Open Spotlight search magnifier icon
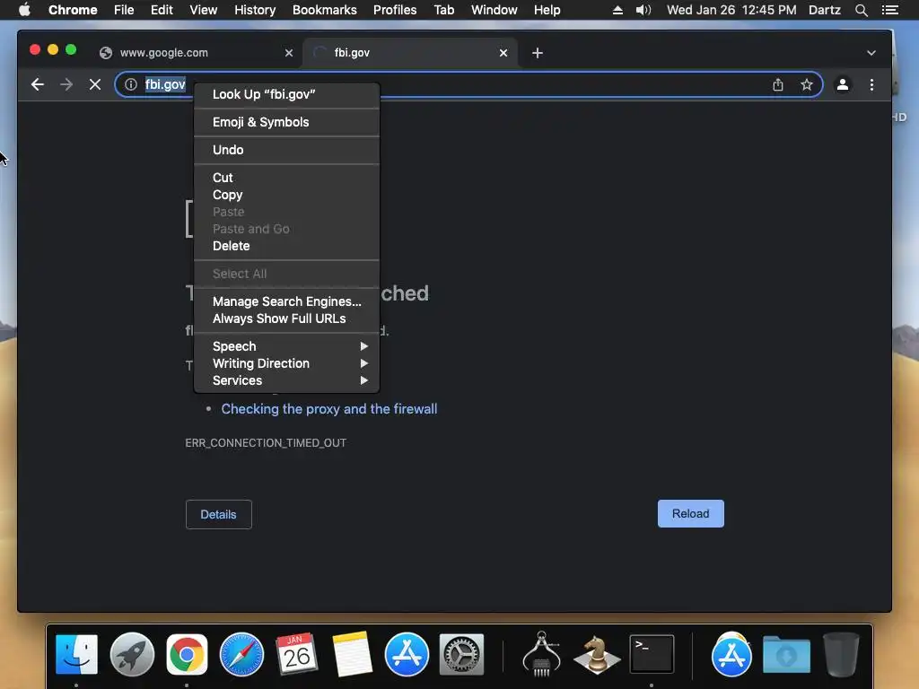Image resolution: width=919 pixels, height=689 pixels. click(862, 10)
